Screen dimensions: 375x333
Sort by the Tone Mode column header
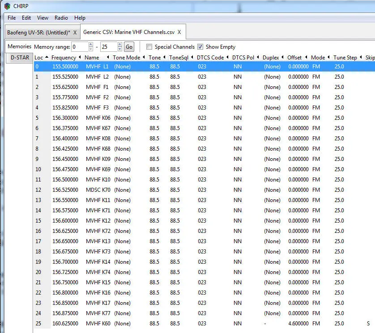pyautogui.click(x=129, y=58)
